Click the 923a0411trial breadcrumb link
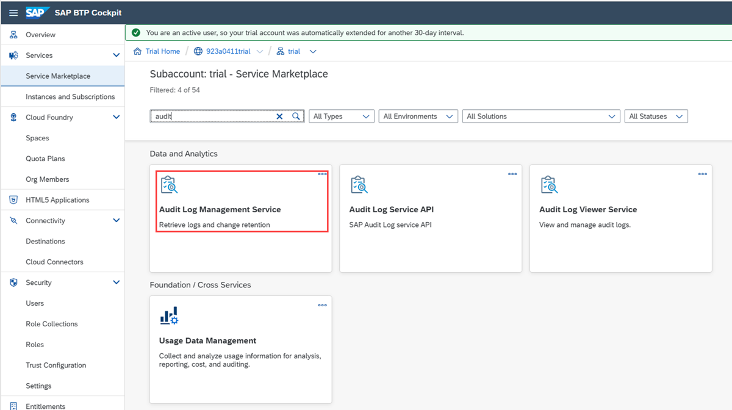This screenshot has width=732, height=410. point(228,51)
